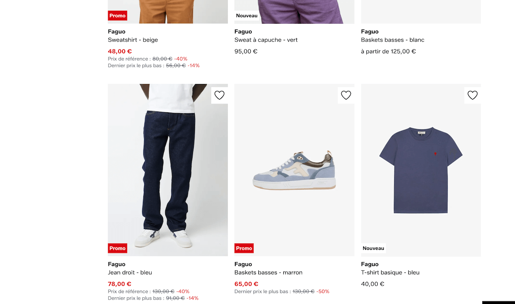The image size is (515, 304).
Task: Click the Promo badge on the beige sweatshirt
Action: pos(117,15)
